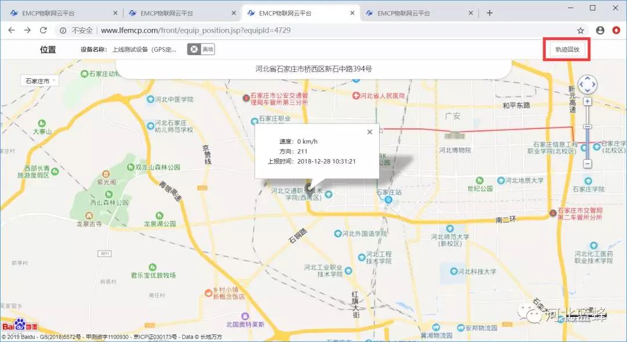
Task: Adjust the map zoom level slider handle
Action: pyautogui.click(x=587, y=127)
